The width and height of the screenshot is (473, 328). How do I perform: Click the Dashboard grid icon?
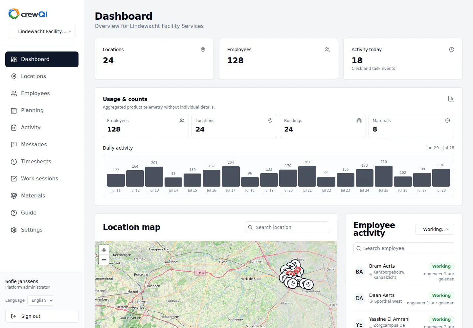[x=14, y=59]
